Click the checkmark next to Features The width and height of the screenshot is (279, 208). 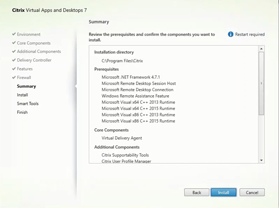point(14,69)
